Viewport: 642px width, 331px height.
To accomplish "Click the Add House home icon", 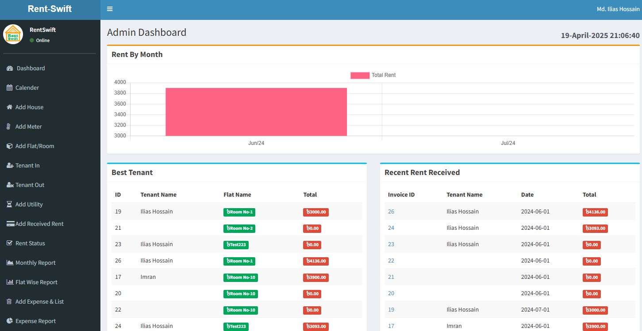I will click(x=9, y=107).
